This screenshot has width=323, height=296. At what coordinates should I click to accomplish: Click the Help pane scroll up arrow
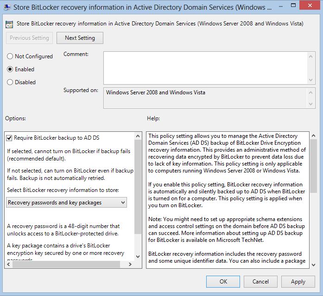tap(314, 136)
